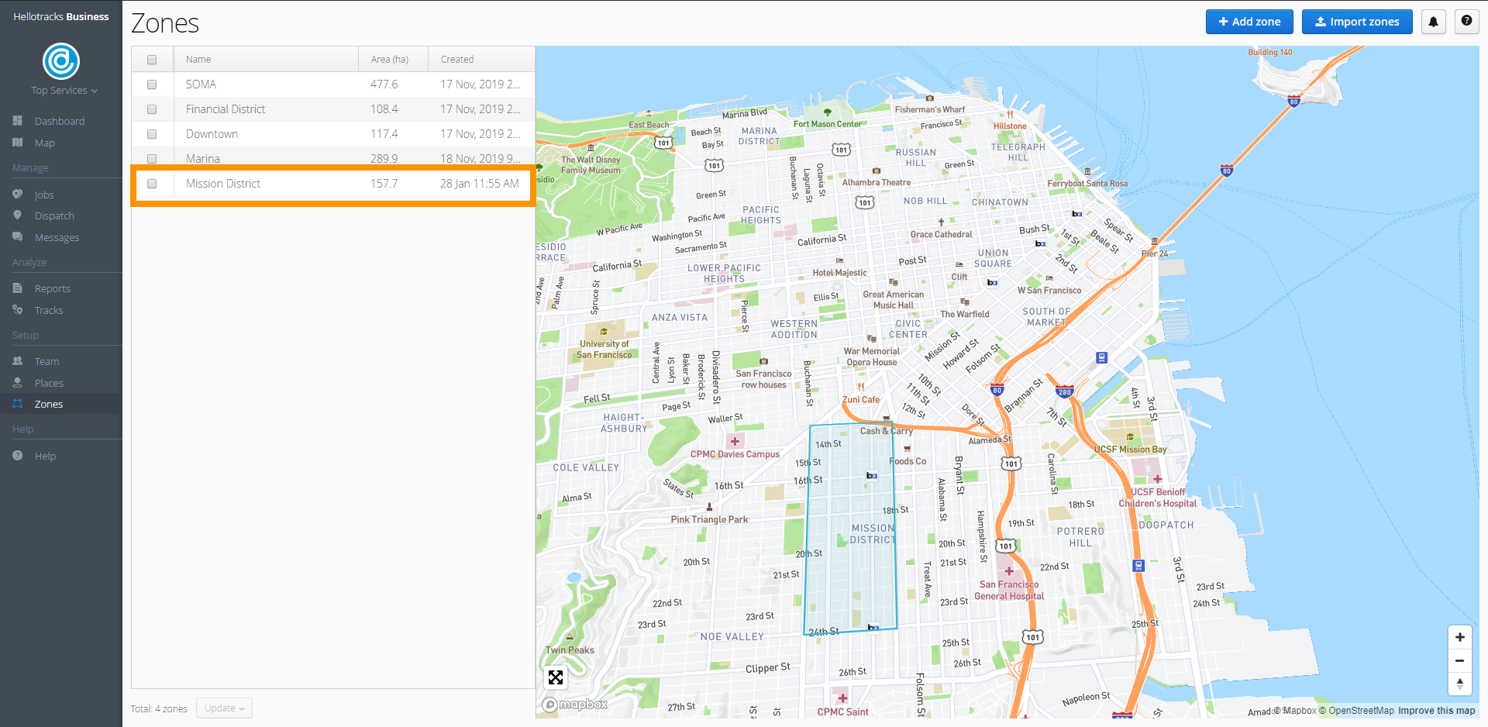Select the Financial District zone name
1488x727 pixels.
[226, 109]
